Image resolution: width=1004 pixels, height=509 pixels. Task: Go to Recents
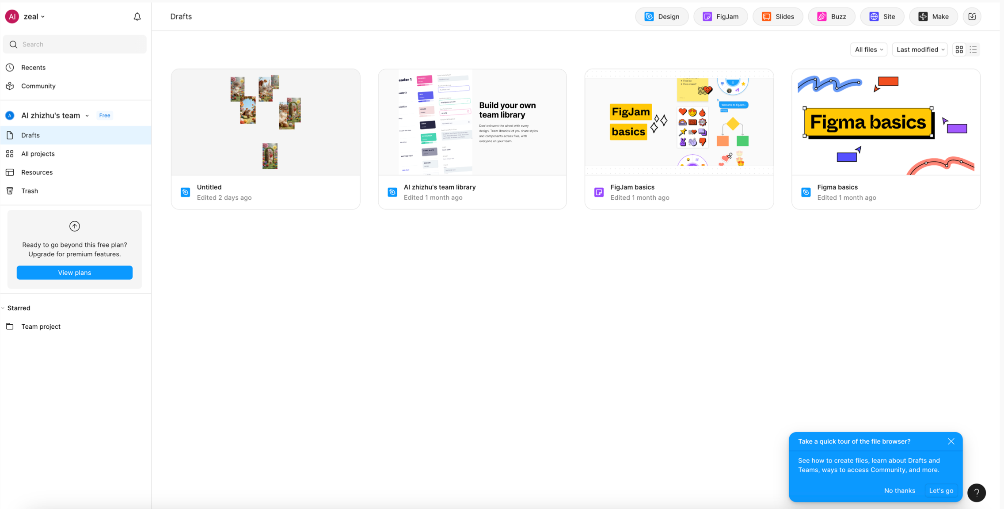click(76, 68)
